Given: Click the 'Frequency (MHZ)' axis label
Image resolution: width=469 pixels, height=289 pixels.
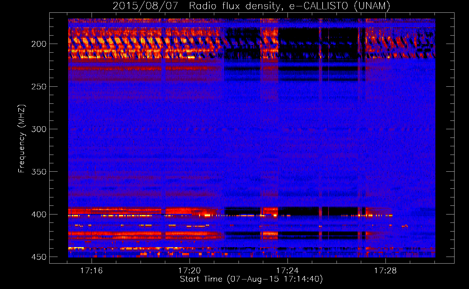Looking at the screenshot, I should (22, 138).
